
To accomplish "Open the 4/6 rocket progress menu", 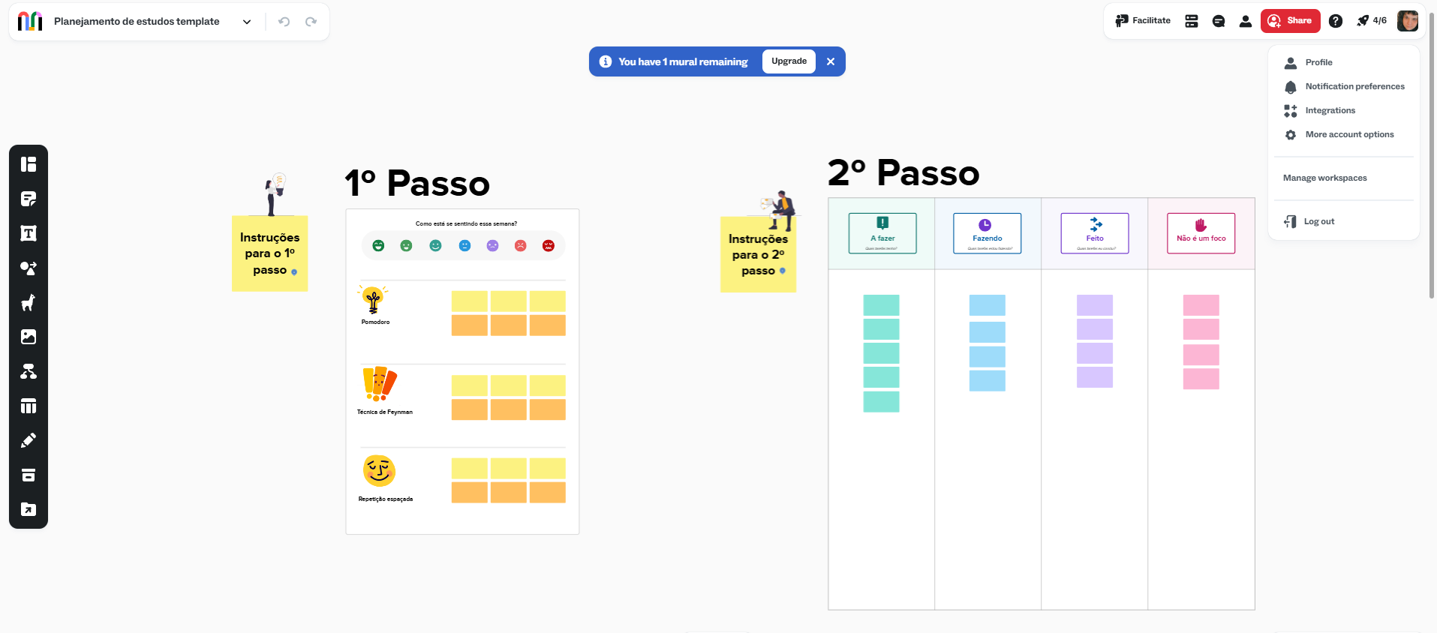I will [x=1372, y=21].
